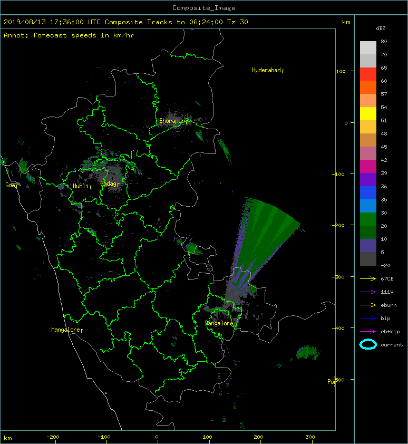408x444 pixels.
Task: Select the brown 45-48 dBZ swatch
Action: tap(368, 140)
